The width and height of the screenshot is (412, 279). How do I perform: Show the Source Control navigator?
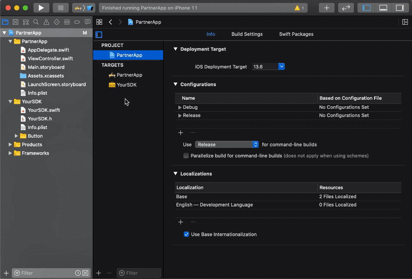tap(15, 22)
